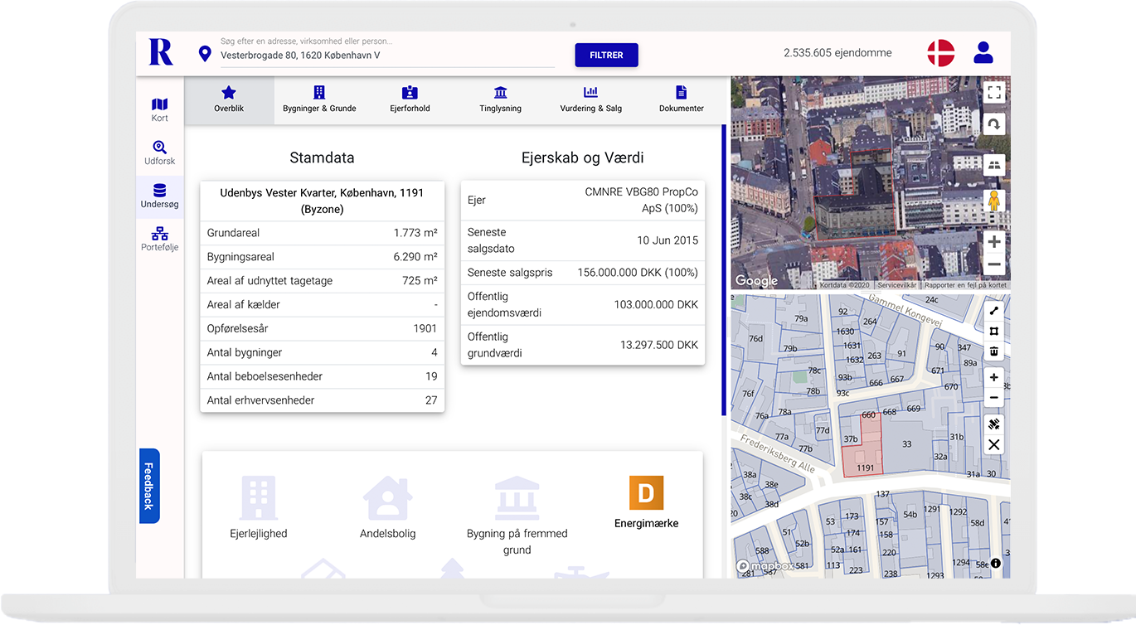Screen dimensions: 1136x625
Task: Click the Energimærke D badge
Action: click(646, 493)
